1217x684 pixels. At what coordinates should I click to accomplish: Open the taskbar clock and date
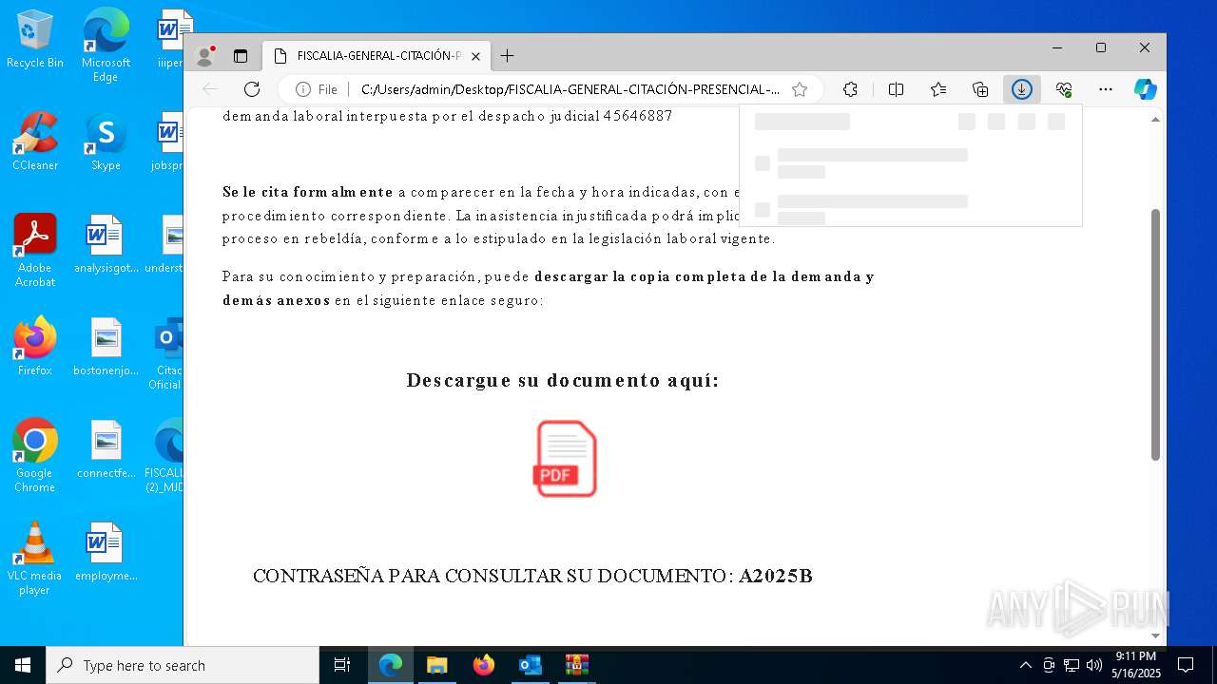tap(1135, 665)
